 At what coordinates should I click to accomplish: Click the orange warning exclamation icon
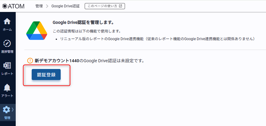(30, 61)
